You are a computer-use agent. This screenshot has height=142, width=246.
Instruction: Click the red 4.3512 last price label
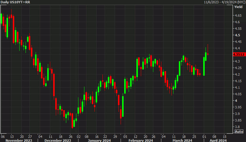click(x=239, y=54)
